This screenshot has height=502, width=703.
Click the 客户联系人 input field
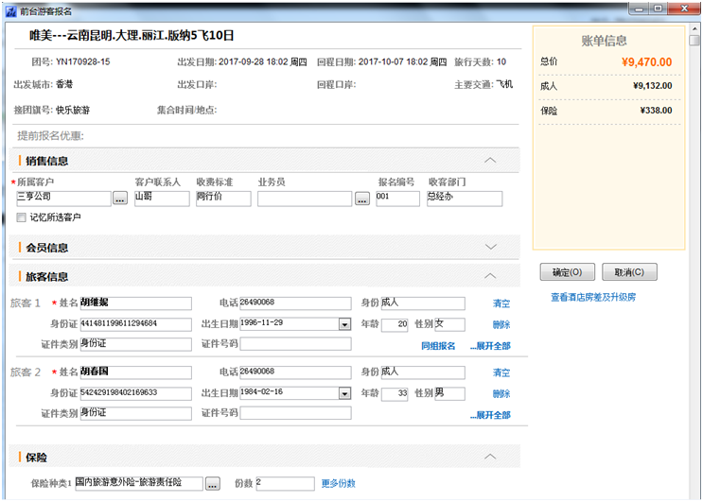162,199
